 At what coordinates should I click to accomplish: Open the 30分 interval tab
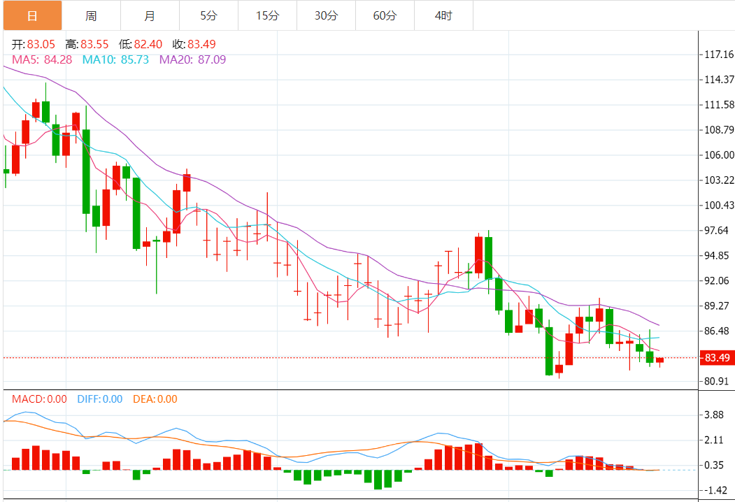[x=326, y=15]
